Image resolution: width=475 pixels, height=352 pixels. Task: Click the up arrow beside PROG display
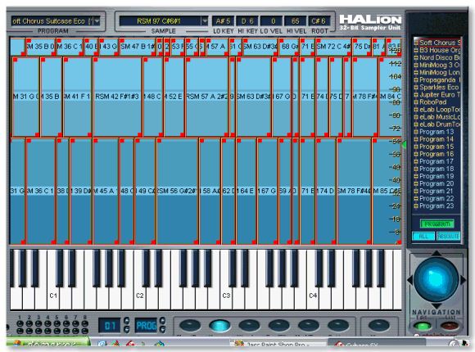point(162,321)
